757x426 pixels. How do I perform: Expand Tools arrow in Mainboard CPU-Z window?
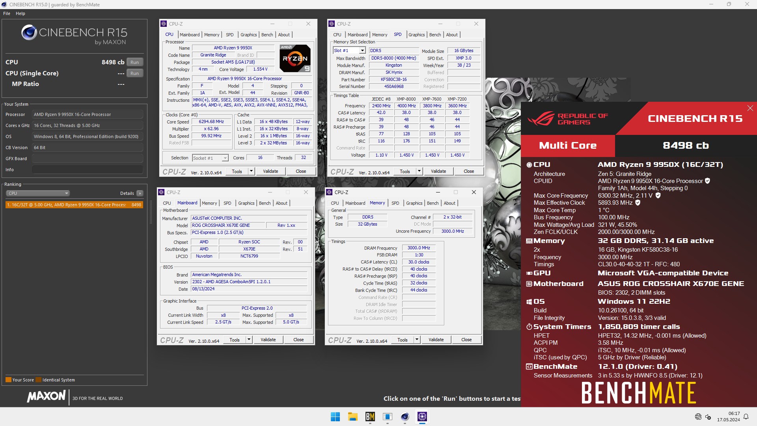tap(249, 340)
